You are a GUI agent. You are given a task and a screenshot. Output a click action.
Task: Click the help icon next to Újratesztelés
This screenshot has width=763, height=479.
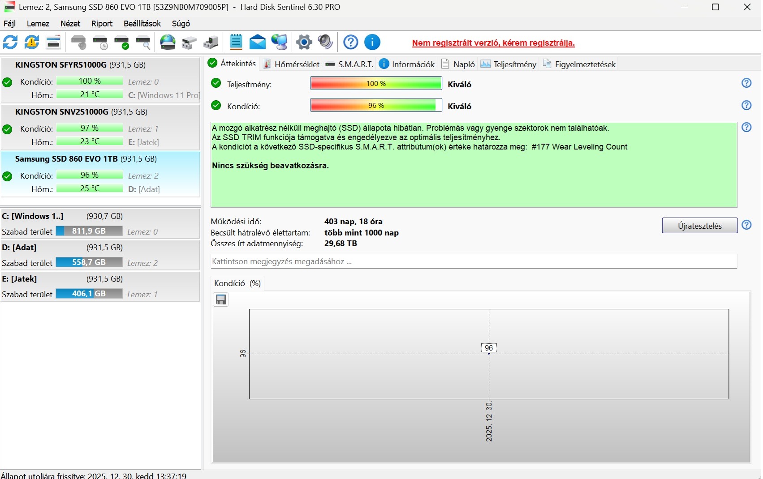pyautogui.click(x=746, y=225)
